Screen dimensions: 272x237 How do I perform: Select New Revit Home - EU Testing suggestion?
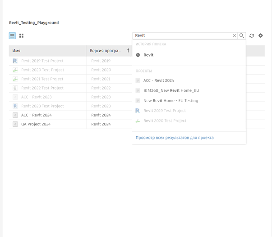point(171,101)
